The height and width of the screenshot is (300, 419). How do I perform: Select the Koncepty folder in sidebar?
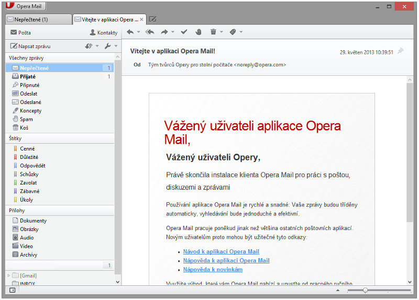(x=30, y=110)
